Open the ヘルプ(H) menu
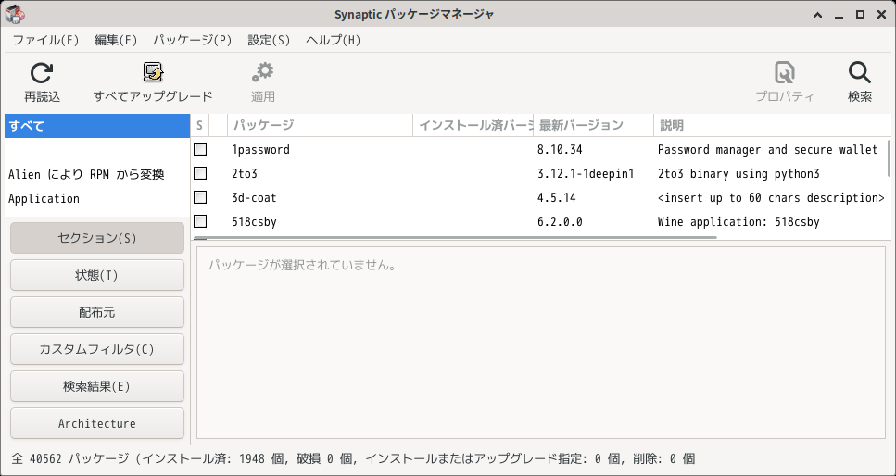 (x=334, y=40)
